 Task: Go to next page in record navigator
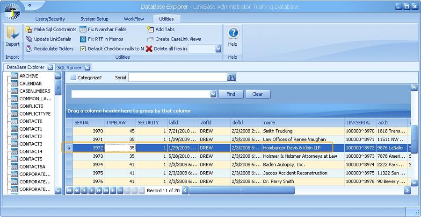[x=99, y=190]
